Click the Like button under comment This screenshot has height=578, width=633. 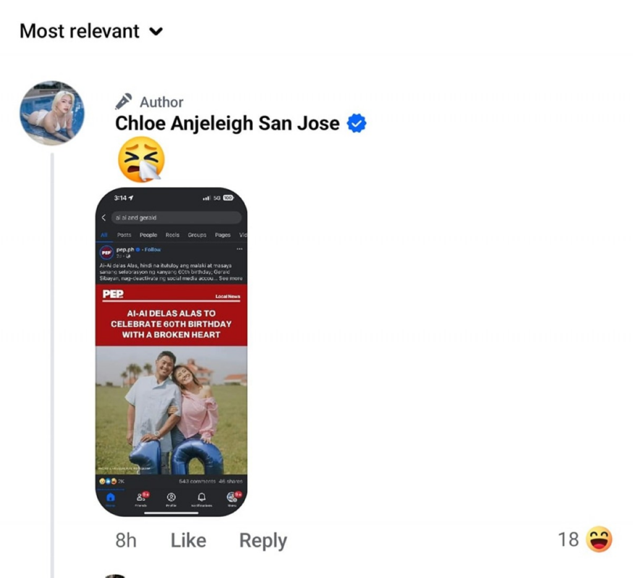(188, 540)
